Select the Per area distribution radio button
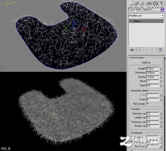Screen dimensions: 166x151 (131, 142)
